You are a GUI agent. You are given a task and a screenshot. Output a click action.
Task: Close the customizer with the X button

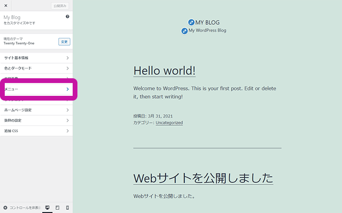(x=6, y=6)
